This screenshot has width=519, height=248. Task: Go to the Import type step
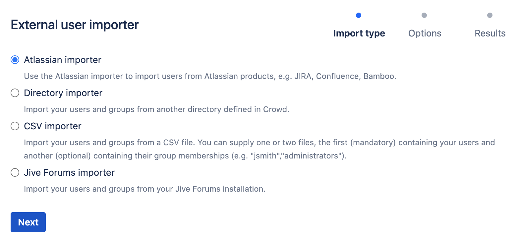[359, 33]
